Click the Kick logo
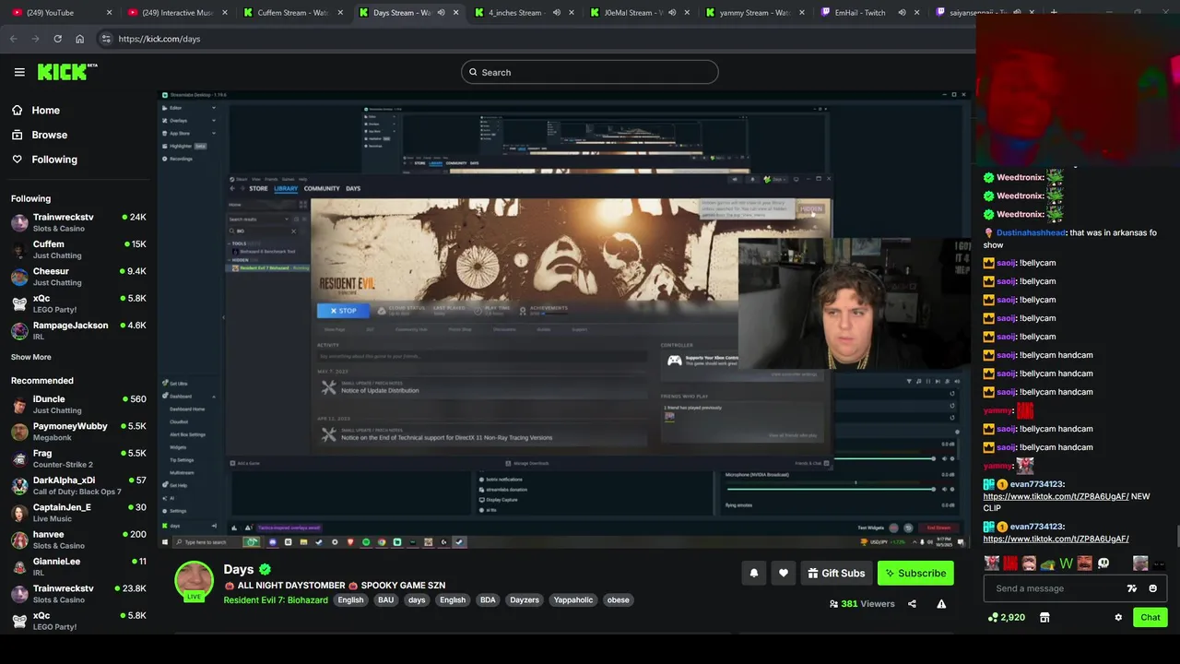 67,72
